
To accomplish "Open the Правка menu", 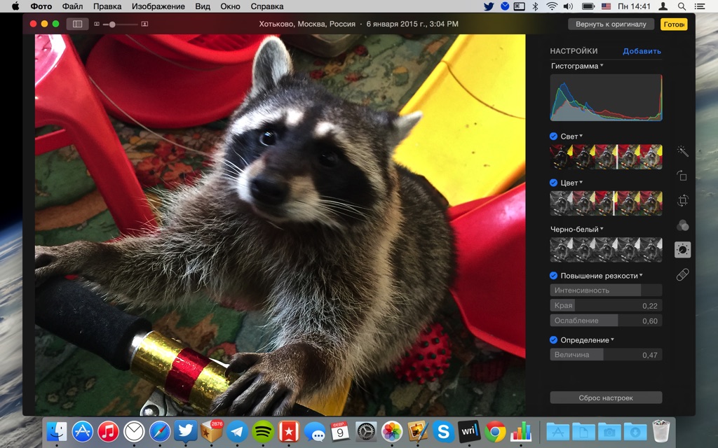I will tap(107, 6).
